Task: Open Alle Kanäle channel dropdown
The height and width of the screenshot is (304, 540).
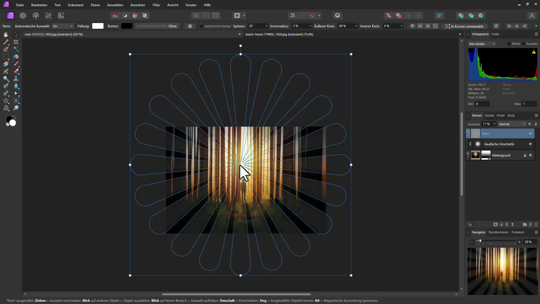Action: [482, 44]
